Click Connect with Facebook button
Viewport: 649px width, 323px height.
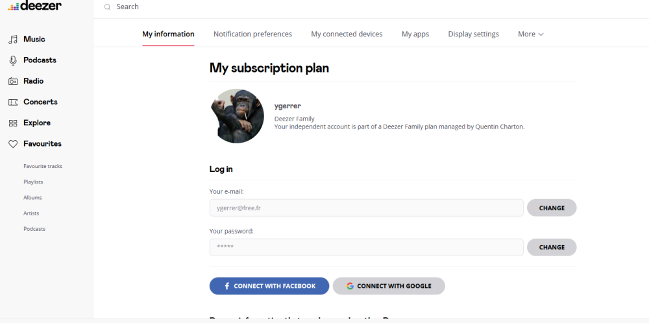[269, 286]
